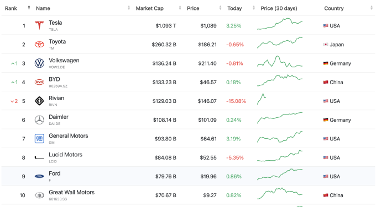Open the Great Wall Motors logo
Image resolution: width=376 pixels, height=207 pixels.
(39, 195)
